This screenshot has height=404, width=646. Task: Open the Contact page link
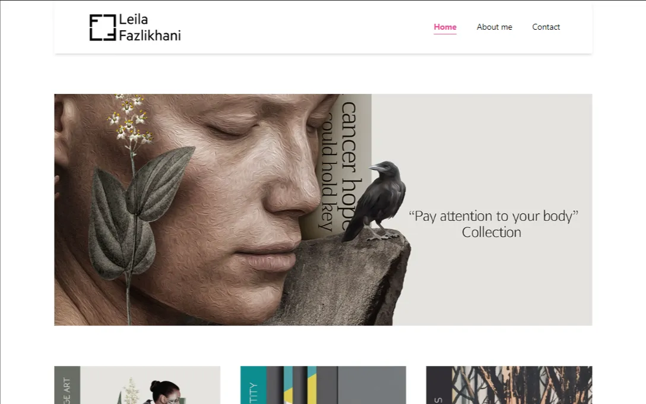point(546,27)
